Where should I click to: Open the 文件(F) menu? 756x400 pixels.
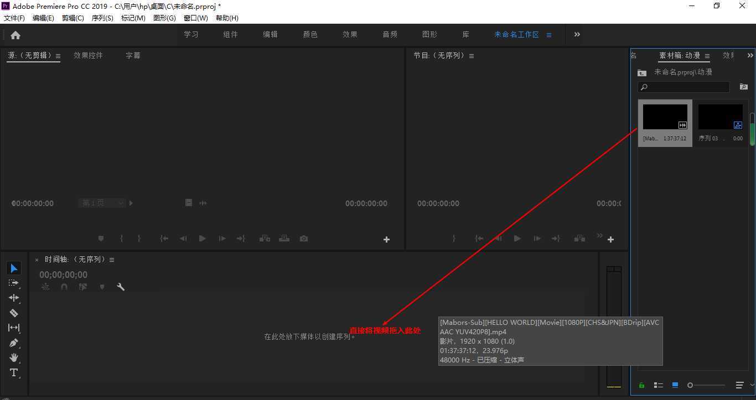tap(14, 18)
